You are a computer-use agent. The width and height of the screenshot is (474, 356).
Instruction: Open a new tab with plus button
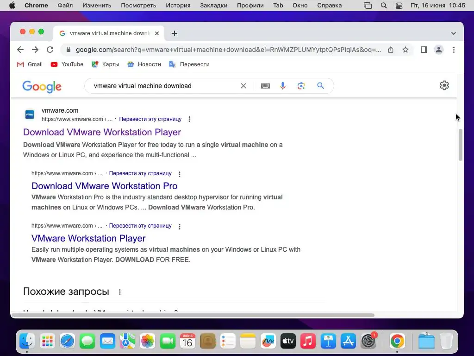175,33
